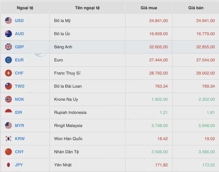219x172 pixels.
Task: Click the South Korea flag icon
Action: coord(8,139)
